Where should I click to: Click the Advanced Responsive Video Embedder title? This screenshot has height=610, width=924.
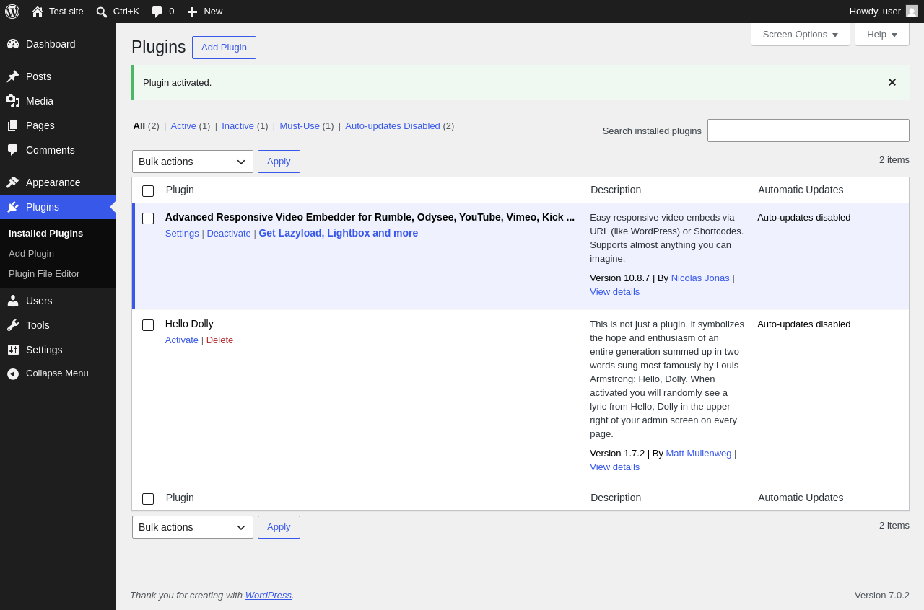click(x=370, y=217)
